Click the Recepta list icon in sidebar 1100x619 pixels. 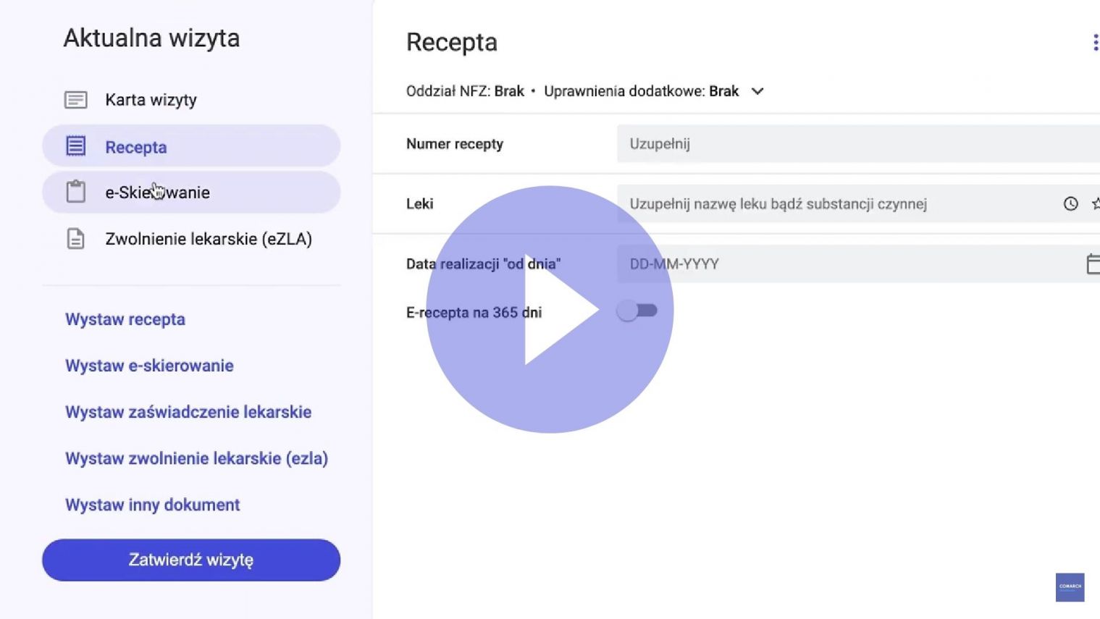[75, 146]
